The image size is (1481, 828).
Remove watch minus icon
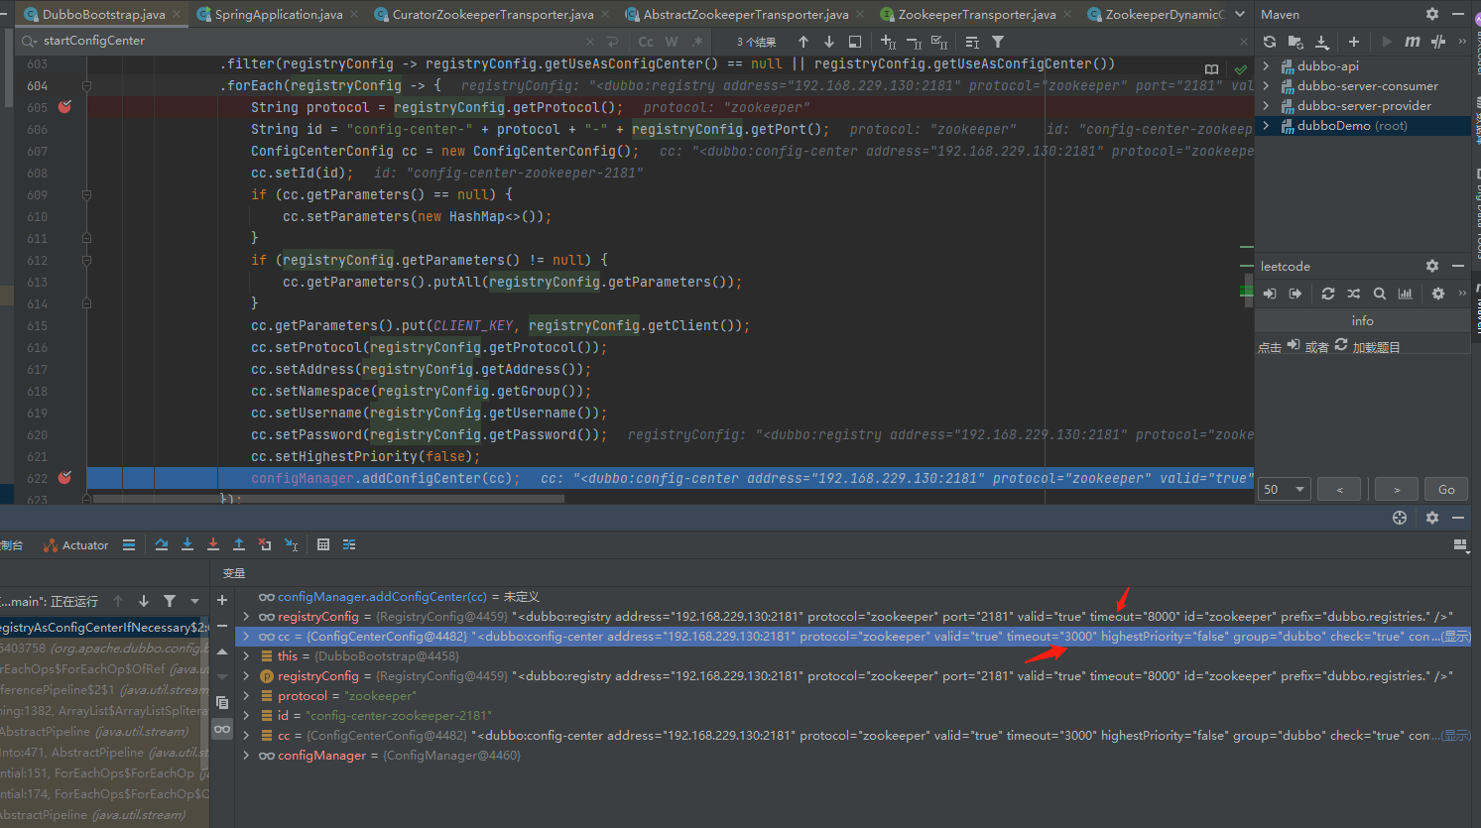tap(222, 626)
